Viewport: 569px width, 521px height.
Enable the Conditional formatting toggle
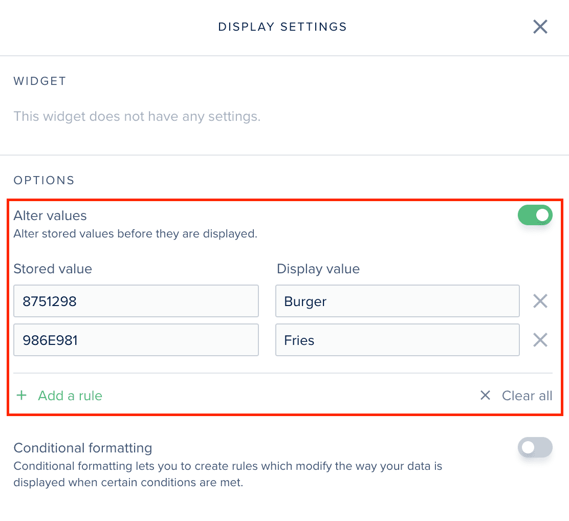pyautogui.click(x=535, y=447)
